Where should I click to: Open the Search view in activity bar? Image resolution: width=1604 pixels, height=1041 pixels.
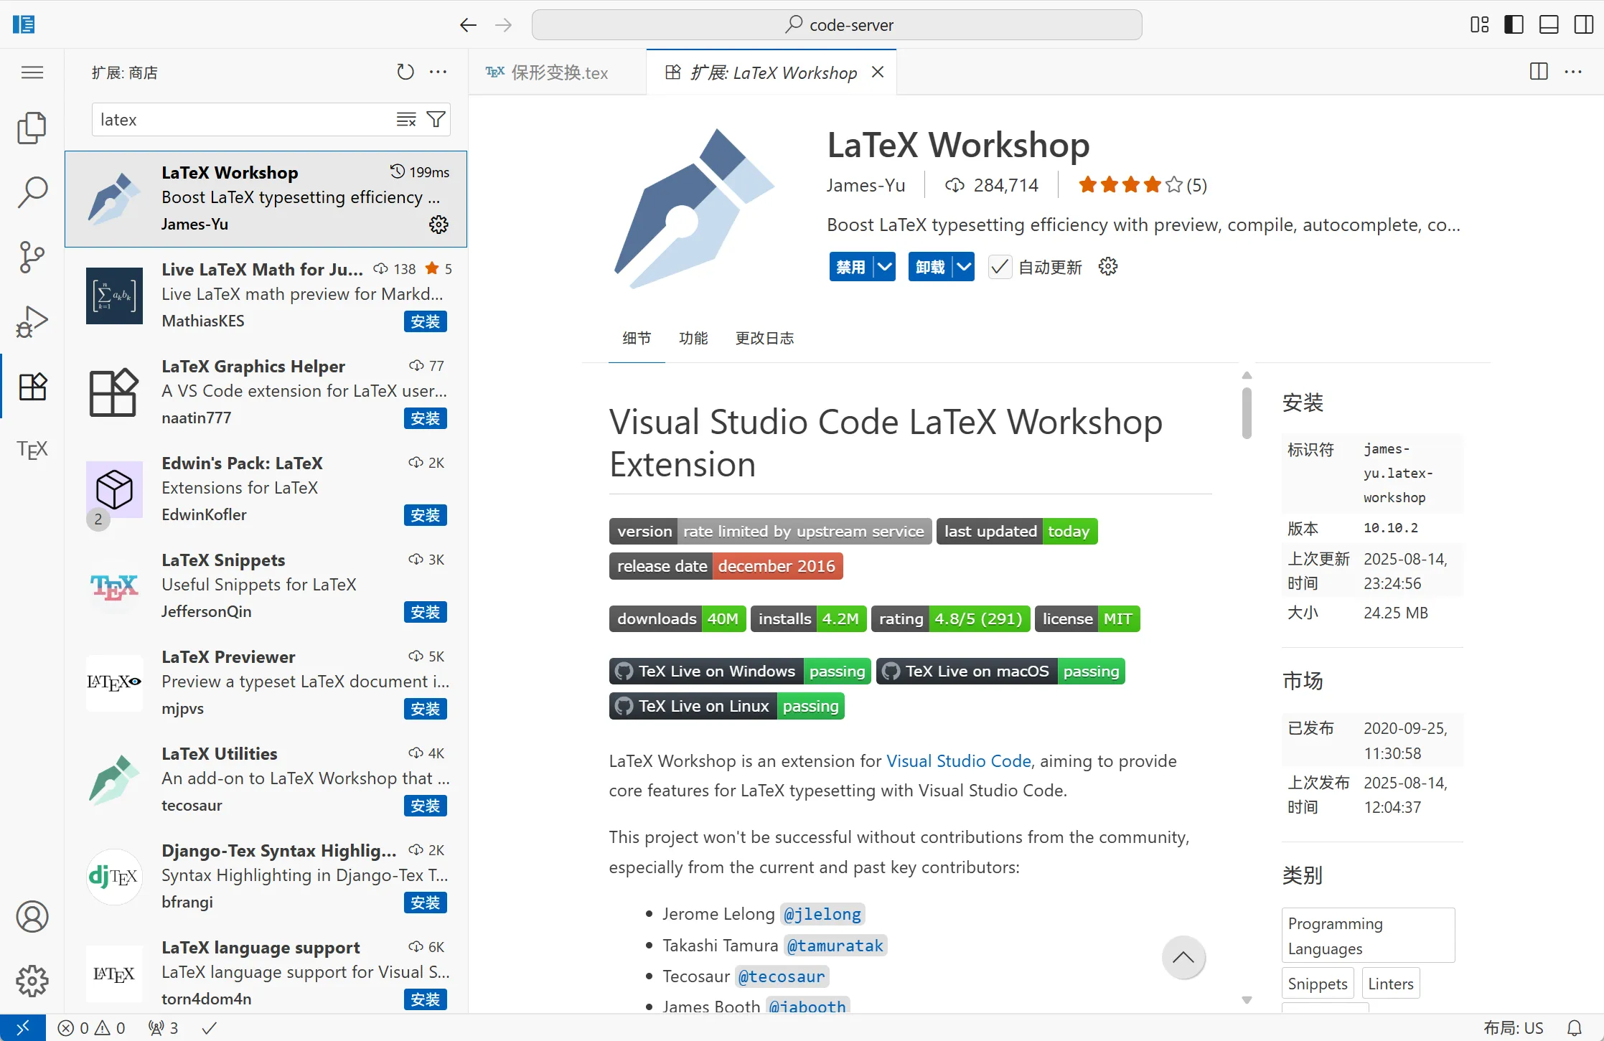pos(32,192)
